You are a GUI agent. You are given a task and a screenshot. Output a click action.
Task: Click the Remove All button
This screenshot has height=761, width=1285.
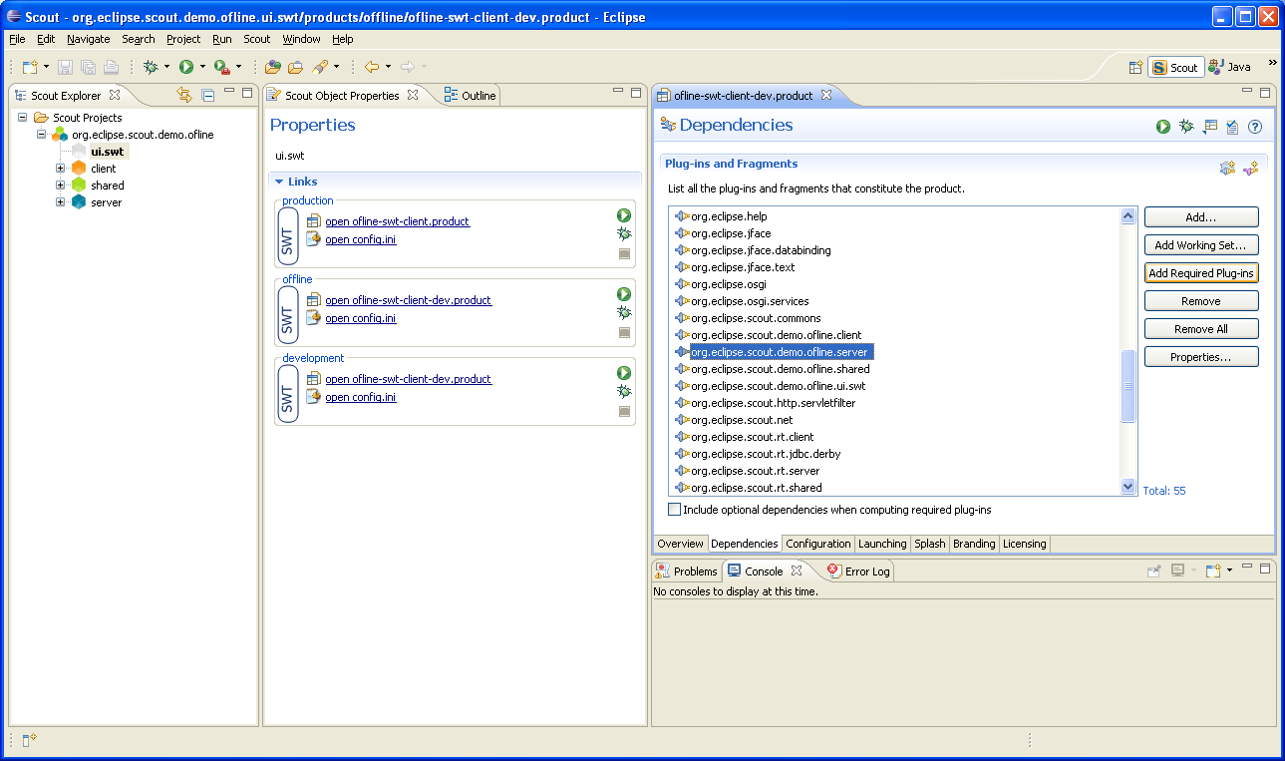[x=1201, y=329]
